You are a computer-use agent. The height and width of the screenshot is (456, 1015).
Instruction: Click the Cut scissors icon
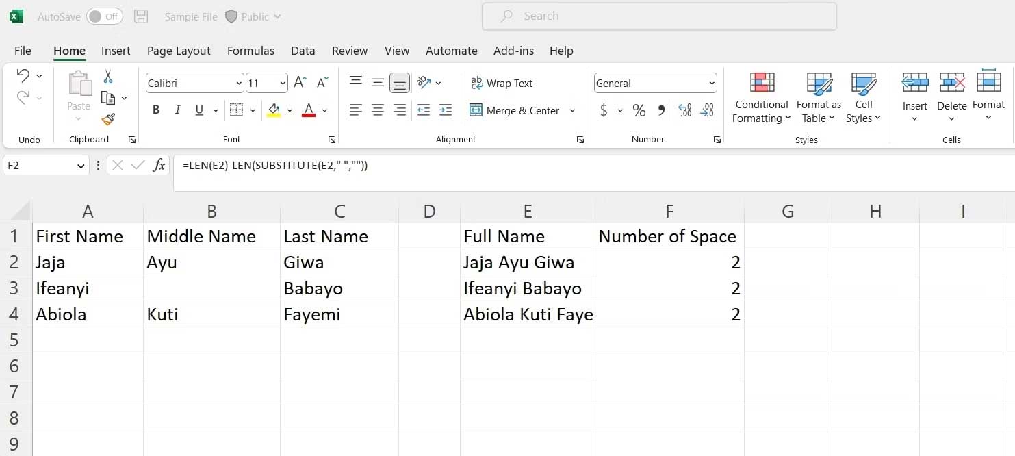[108, 77]
